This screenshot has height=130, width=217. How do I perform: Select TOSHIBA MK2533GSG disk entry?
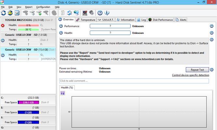[28, 25]
